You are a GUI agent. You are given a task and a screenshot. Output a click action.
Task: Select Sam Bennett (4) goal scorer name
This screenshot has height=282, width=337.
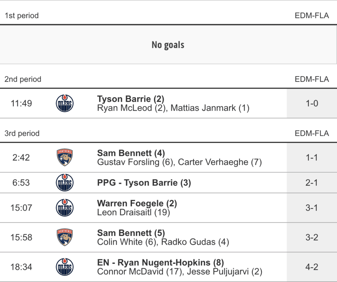pos(131,153)
